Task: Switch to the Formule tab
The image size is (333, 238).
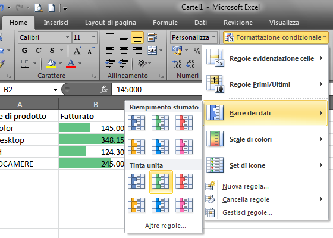Action: pyautogui.click(x=165, y=23)
